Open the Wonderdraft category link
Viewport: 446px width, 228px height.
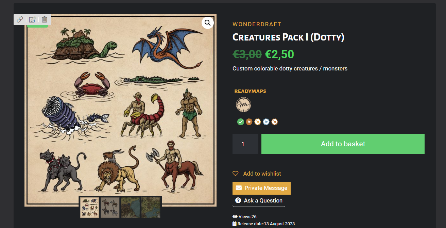(x=257, y=24)
